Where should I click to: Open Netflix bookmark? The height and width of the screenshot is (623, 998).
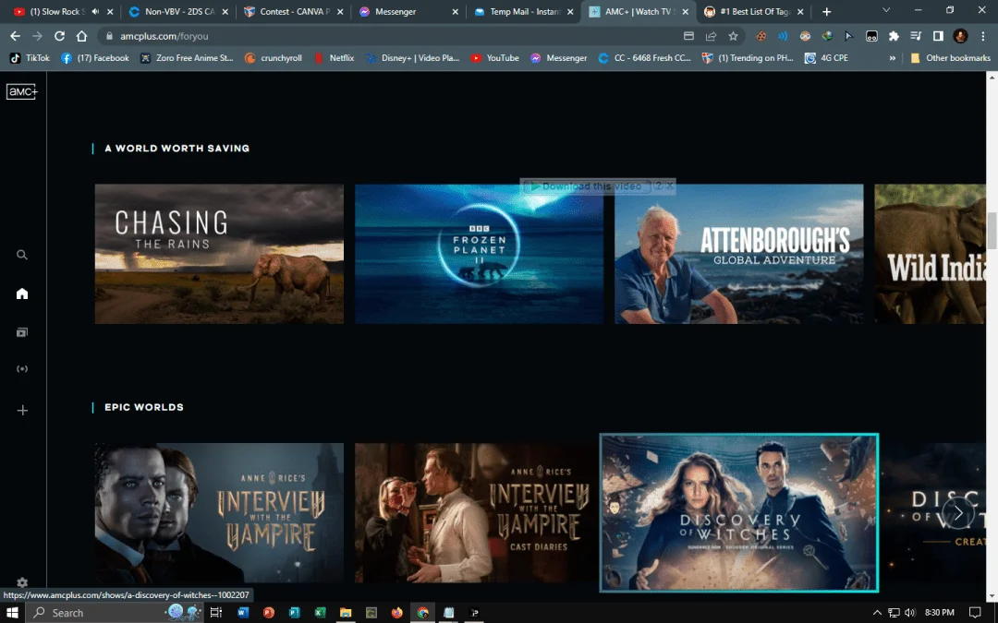(x=334, y=58)
